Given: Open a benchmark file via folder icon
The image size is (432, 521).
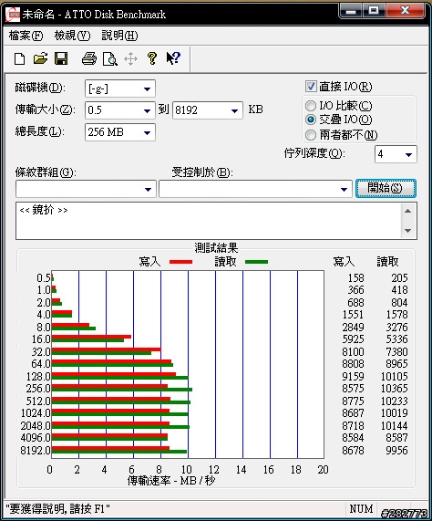Looking at the screenshot, I should click(x=40, y=58).
